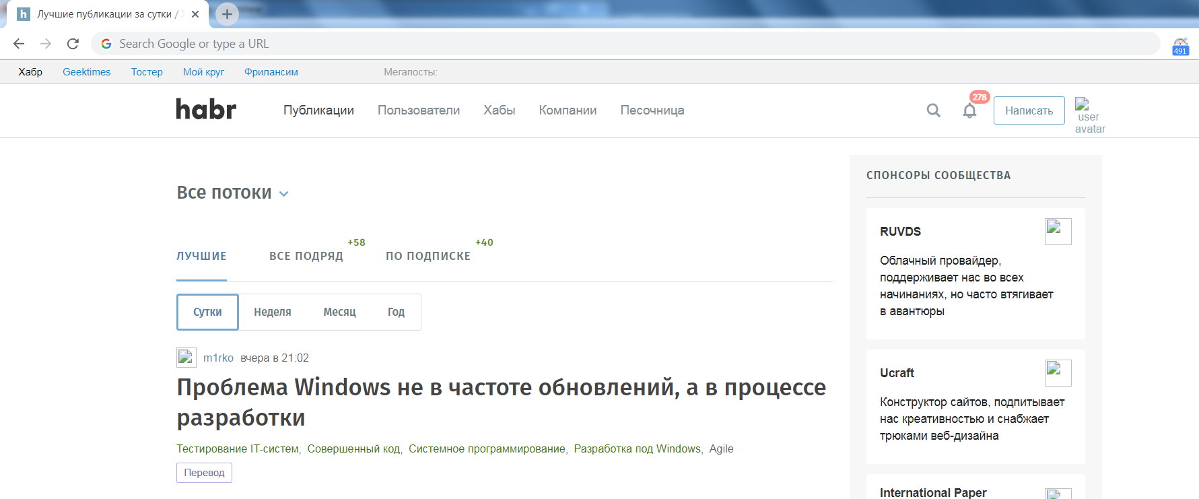The image size is (1199, 499).
Task: Select the Месяц period filter
Action: tap(339, 312)
